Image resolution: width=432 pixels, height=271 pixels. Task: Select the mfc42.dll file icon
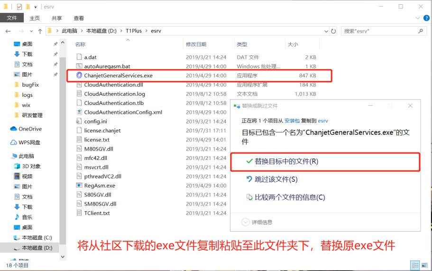(79, 158)
